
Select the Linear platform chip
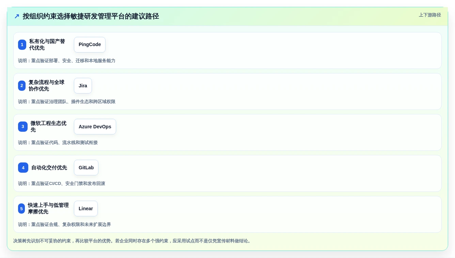click(x=86, y=209)
